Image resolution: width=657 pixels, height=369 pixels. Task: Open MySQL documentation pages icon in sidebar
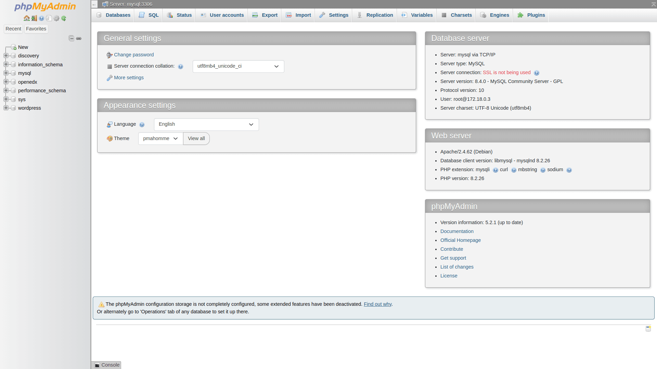click(x=49, y=18)
